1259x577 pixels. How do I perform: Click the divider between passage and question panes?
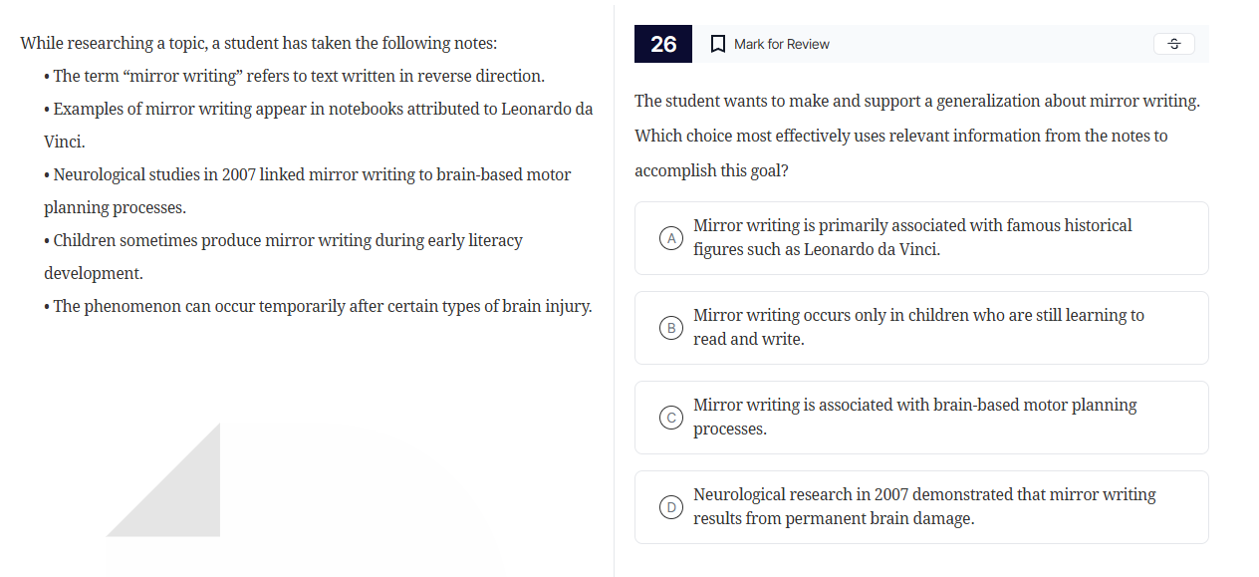click(x=616, y=289)
